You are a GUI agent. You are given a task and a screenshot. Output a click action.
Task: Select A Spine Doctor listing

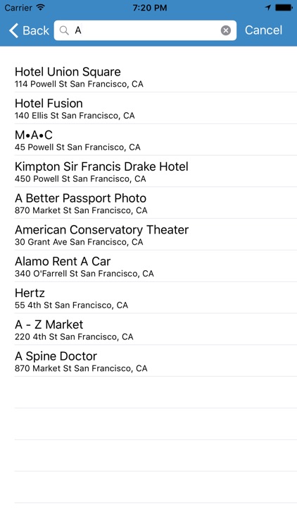pyautogui.click(x=156, y=361)
